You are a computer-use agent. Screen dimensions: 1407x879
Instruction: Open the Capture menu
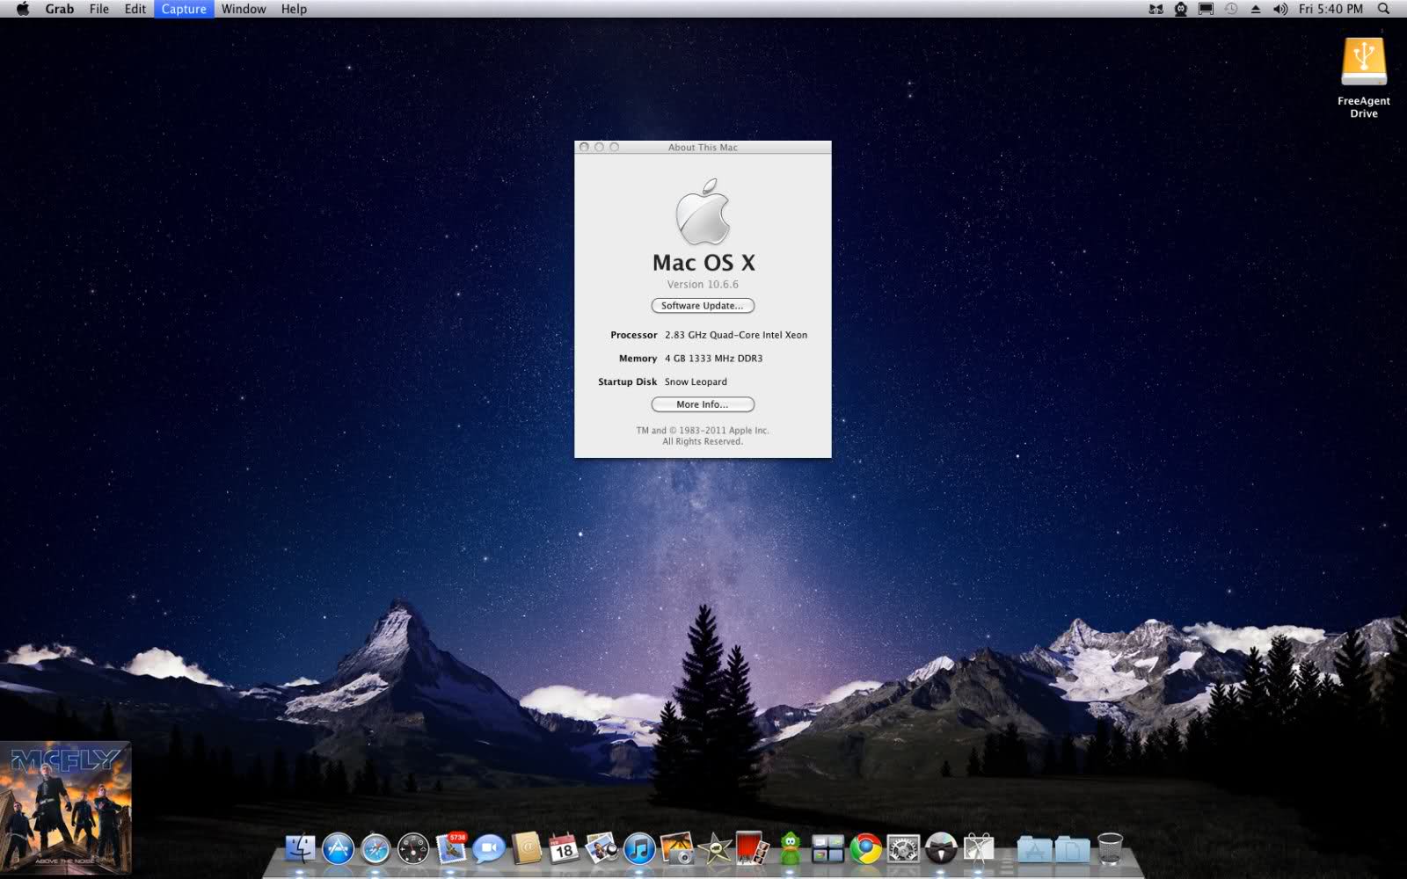[184, 9]
